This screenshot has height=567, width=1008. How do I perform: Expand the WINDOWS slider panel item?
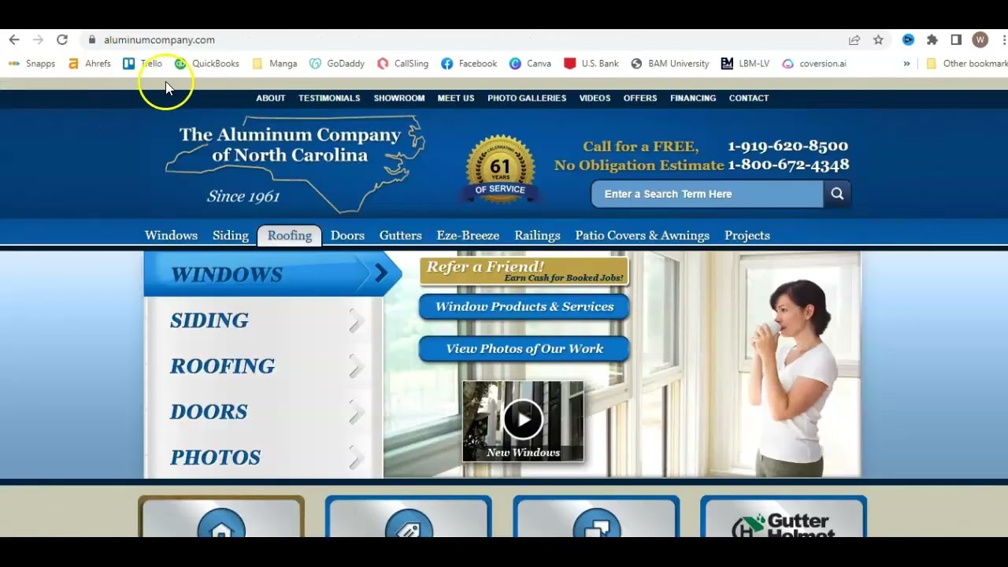(272, 274)
